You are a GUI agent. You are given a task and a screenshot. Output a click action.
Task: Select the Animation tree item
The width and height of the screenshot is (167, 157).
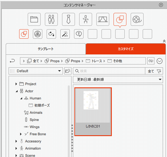coord(30,148)
